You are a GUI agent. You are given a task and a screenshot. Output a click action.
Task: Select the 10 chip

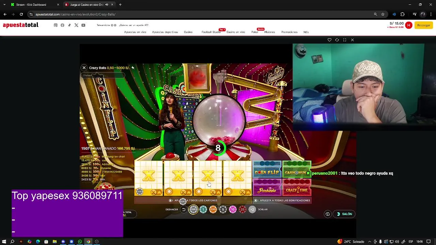point(233,210)
